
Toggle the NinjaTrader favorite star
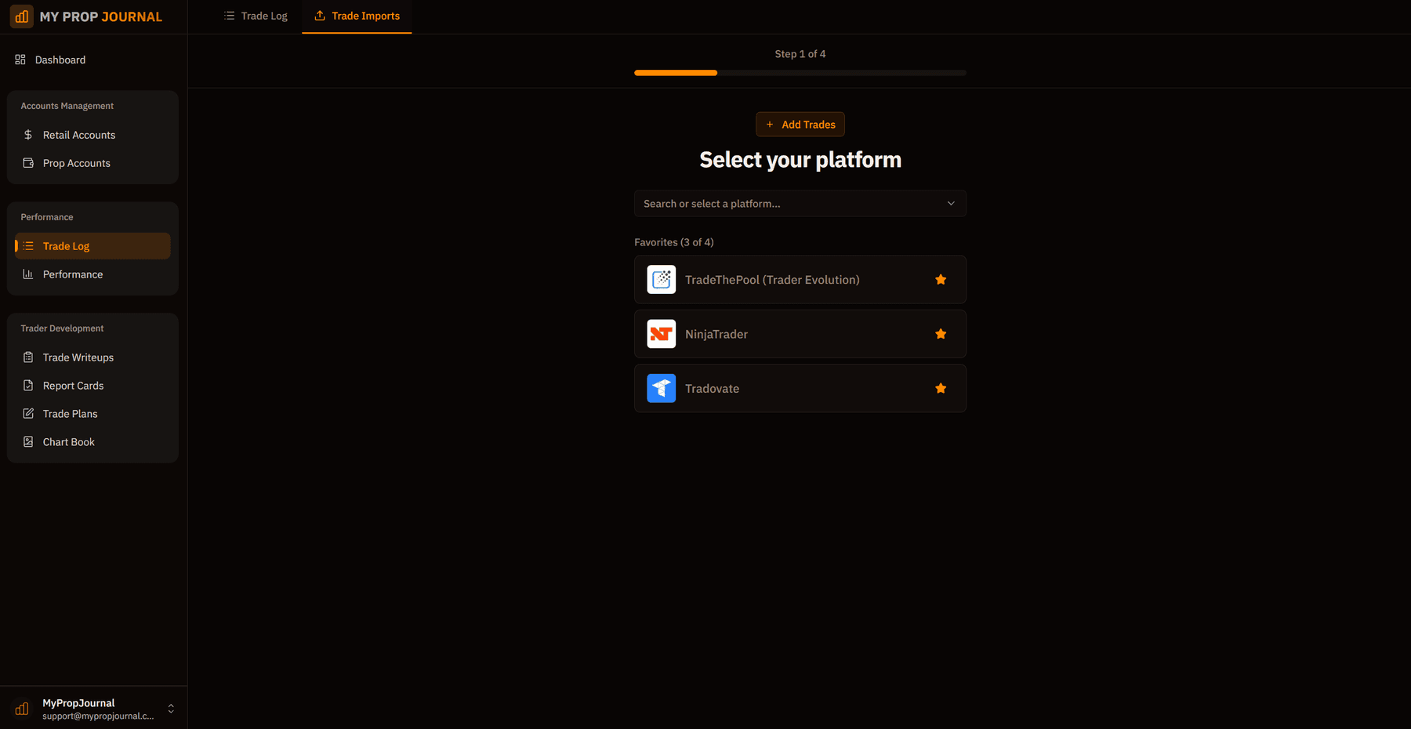[x=941, y=334]
